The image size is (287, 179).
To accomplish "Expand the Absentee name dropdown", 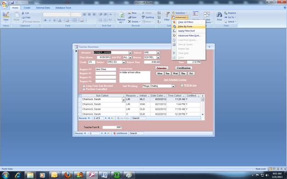I will [130, 53].
